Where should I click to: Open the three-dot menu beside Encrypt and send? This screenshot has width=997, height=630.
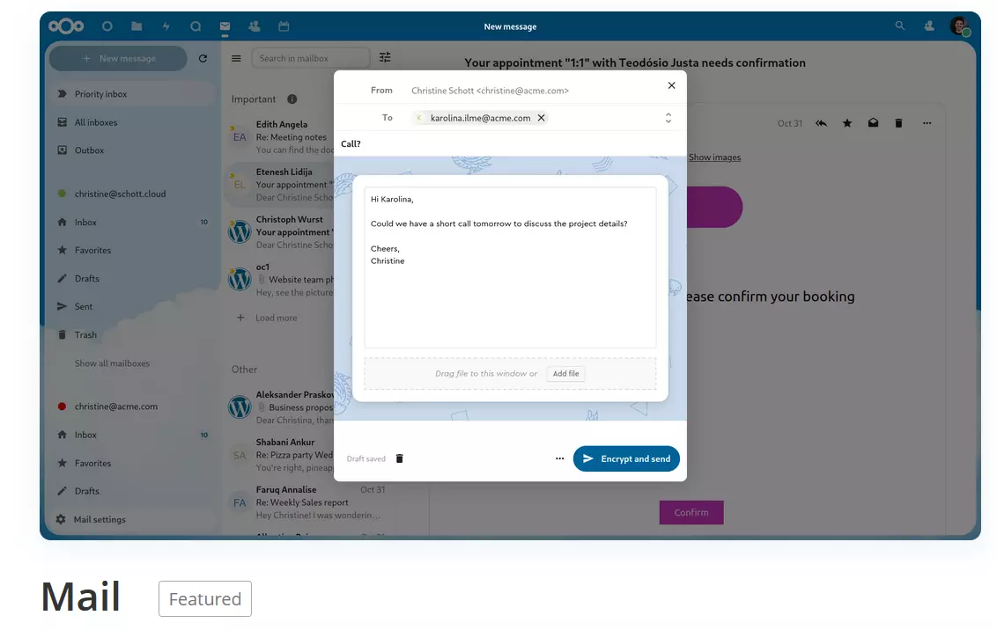(x=559, y=458)
